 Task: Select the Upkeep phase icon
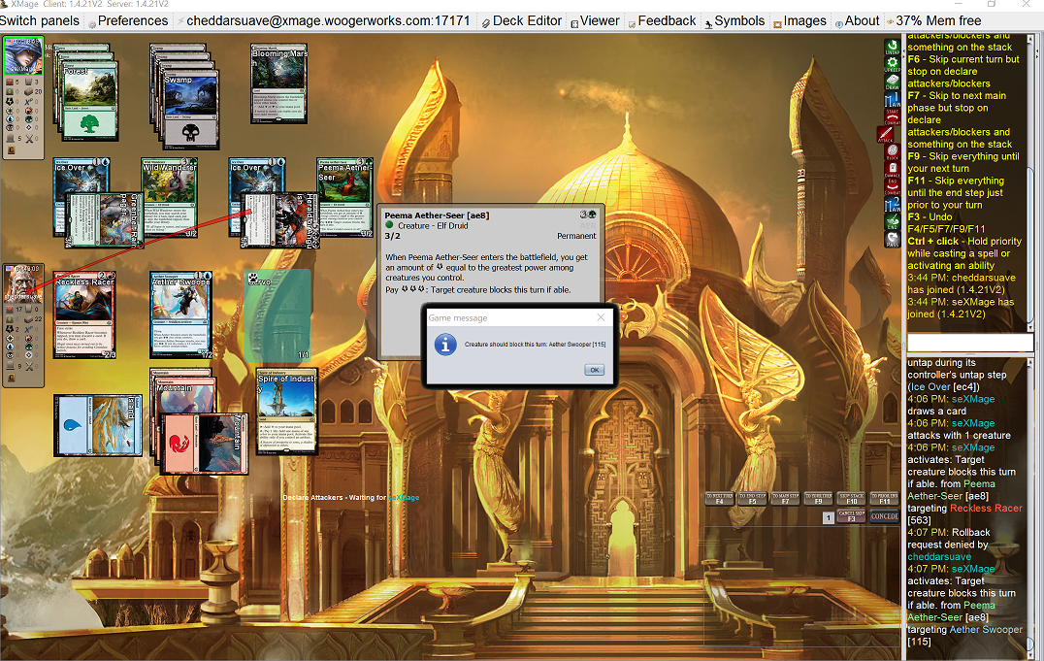pos(893,65)
